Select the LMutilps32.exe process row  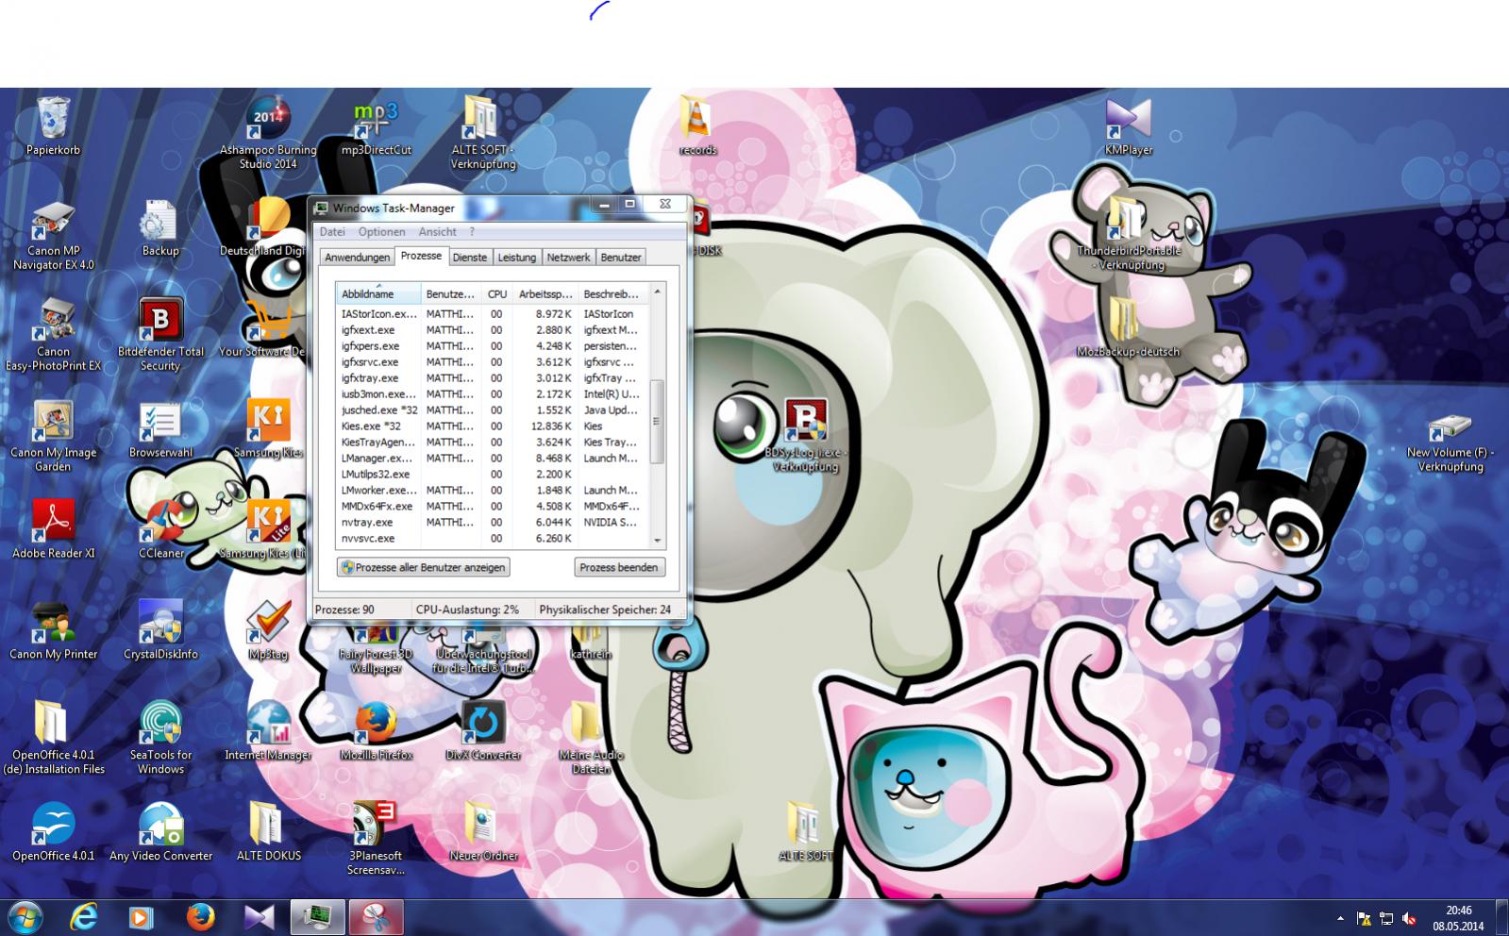[x=493, y=474]
